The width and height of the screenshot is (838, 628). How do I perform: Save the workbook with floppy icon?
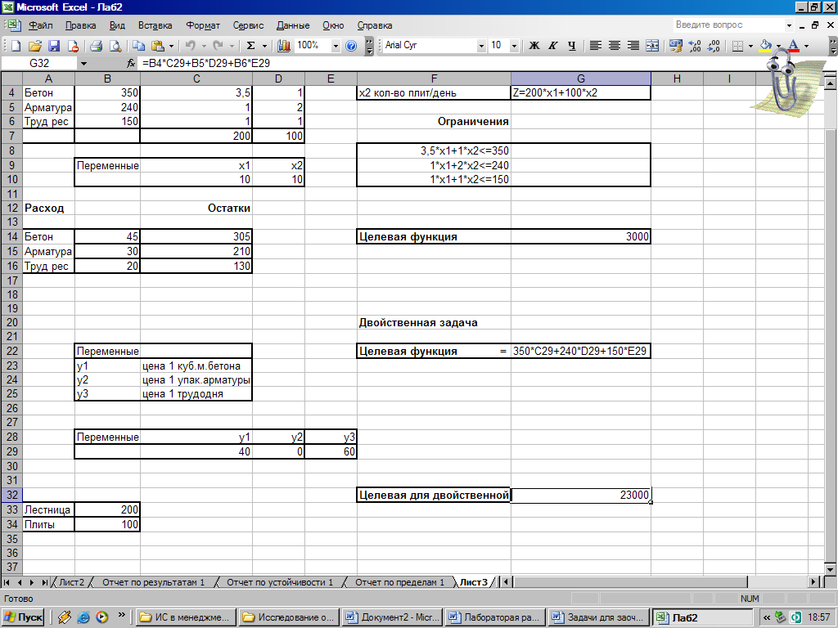(x=54, y=46)
